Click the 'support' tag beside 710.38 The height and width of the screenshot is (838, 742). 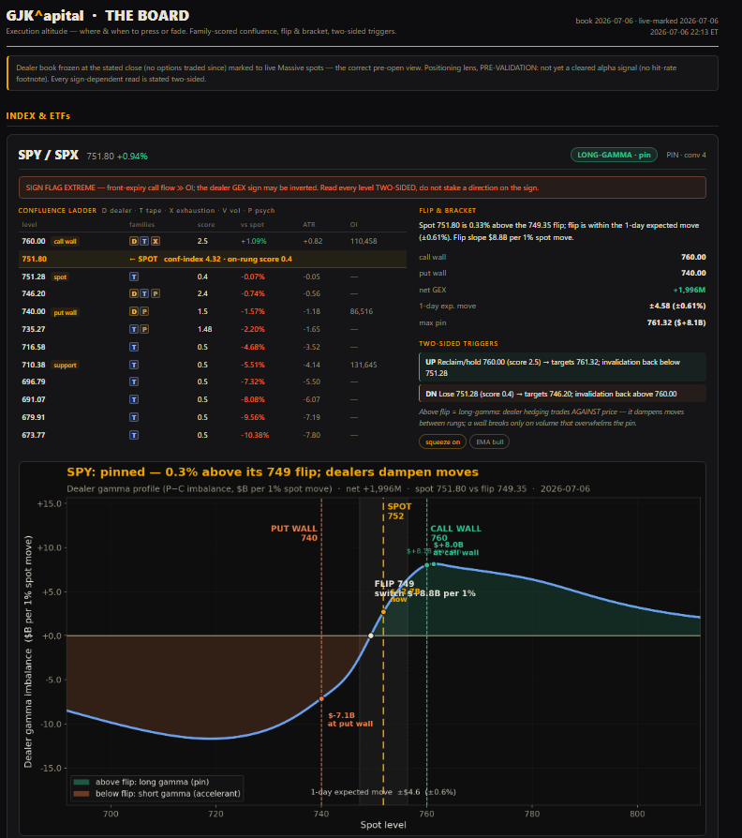tap(66, 365)
